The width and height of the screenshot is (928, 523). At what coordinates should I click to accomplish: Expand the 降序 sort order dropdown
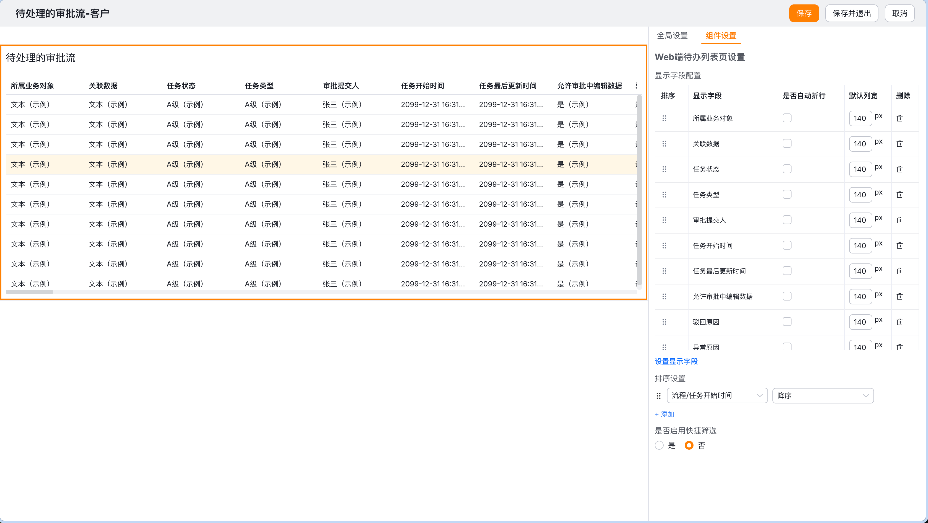click(x=823, y=396)
